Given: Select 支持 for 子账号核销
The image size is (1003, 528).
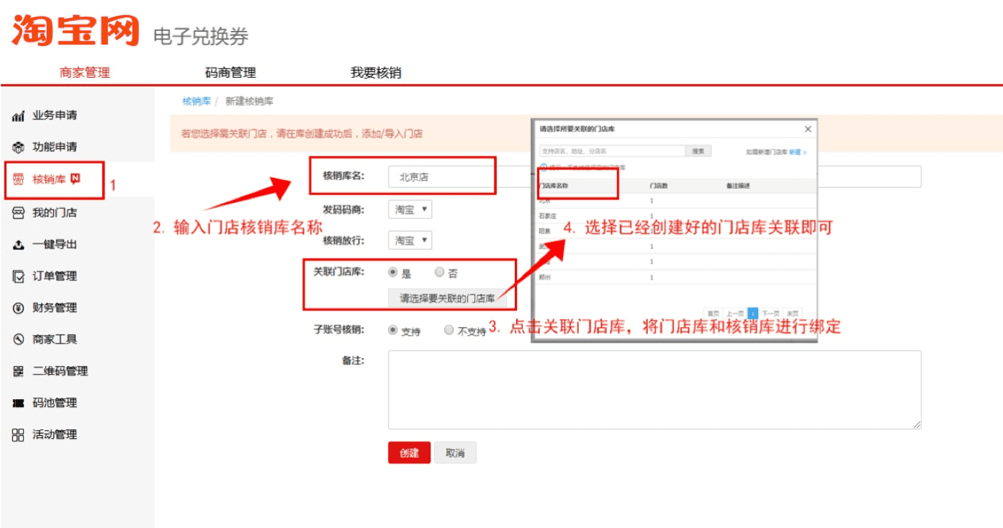Looking at the screenshot, I should pos(393,330).
